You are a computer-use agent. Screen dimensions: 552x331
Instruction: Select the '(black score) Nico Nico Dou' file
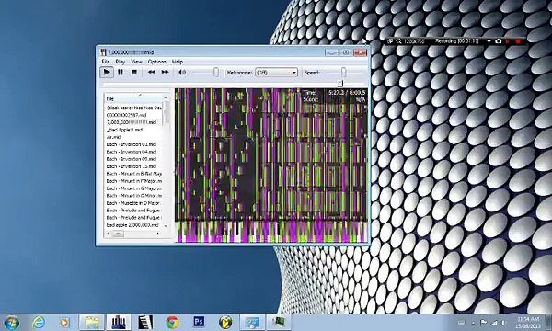133,108
